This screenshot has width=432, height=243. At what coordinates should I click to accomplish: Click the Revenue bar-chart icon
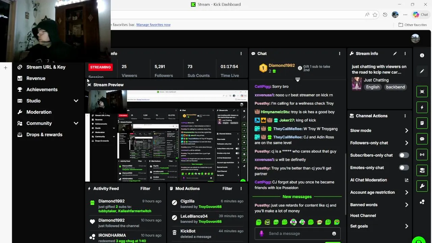(20, 78)
